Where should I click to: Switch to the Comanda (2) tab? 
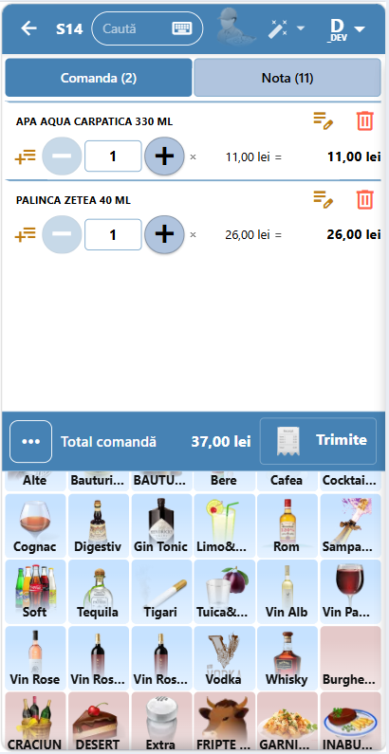[99, 78]
